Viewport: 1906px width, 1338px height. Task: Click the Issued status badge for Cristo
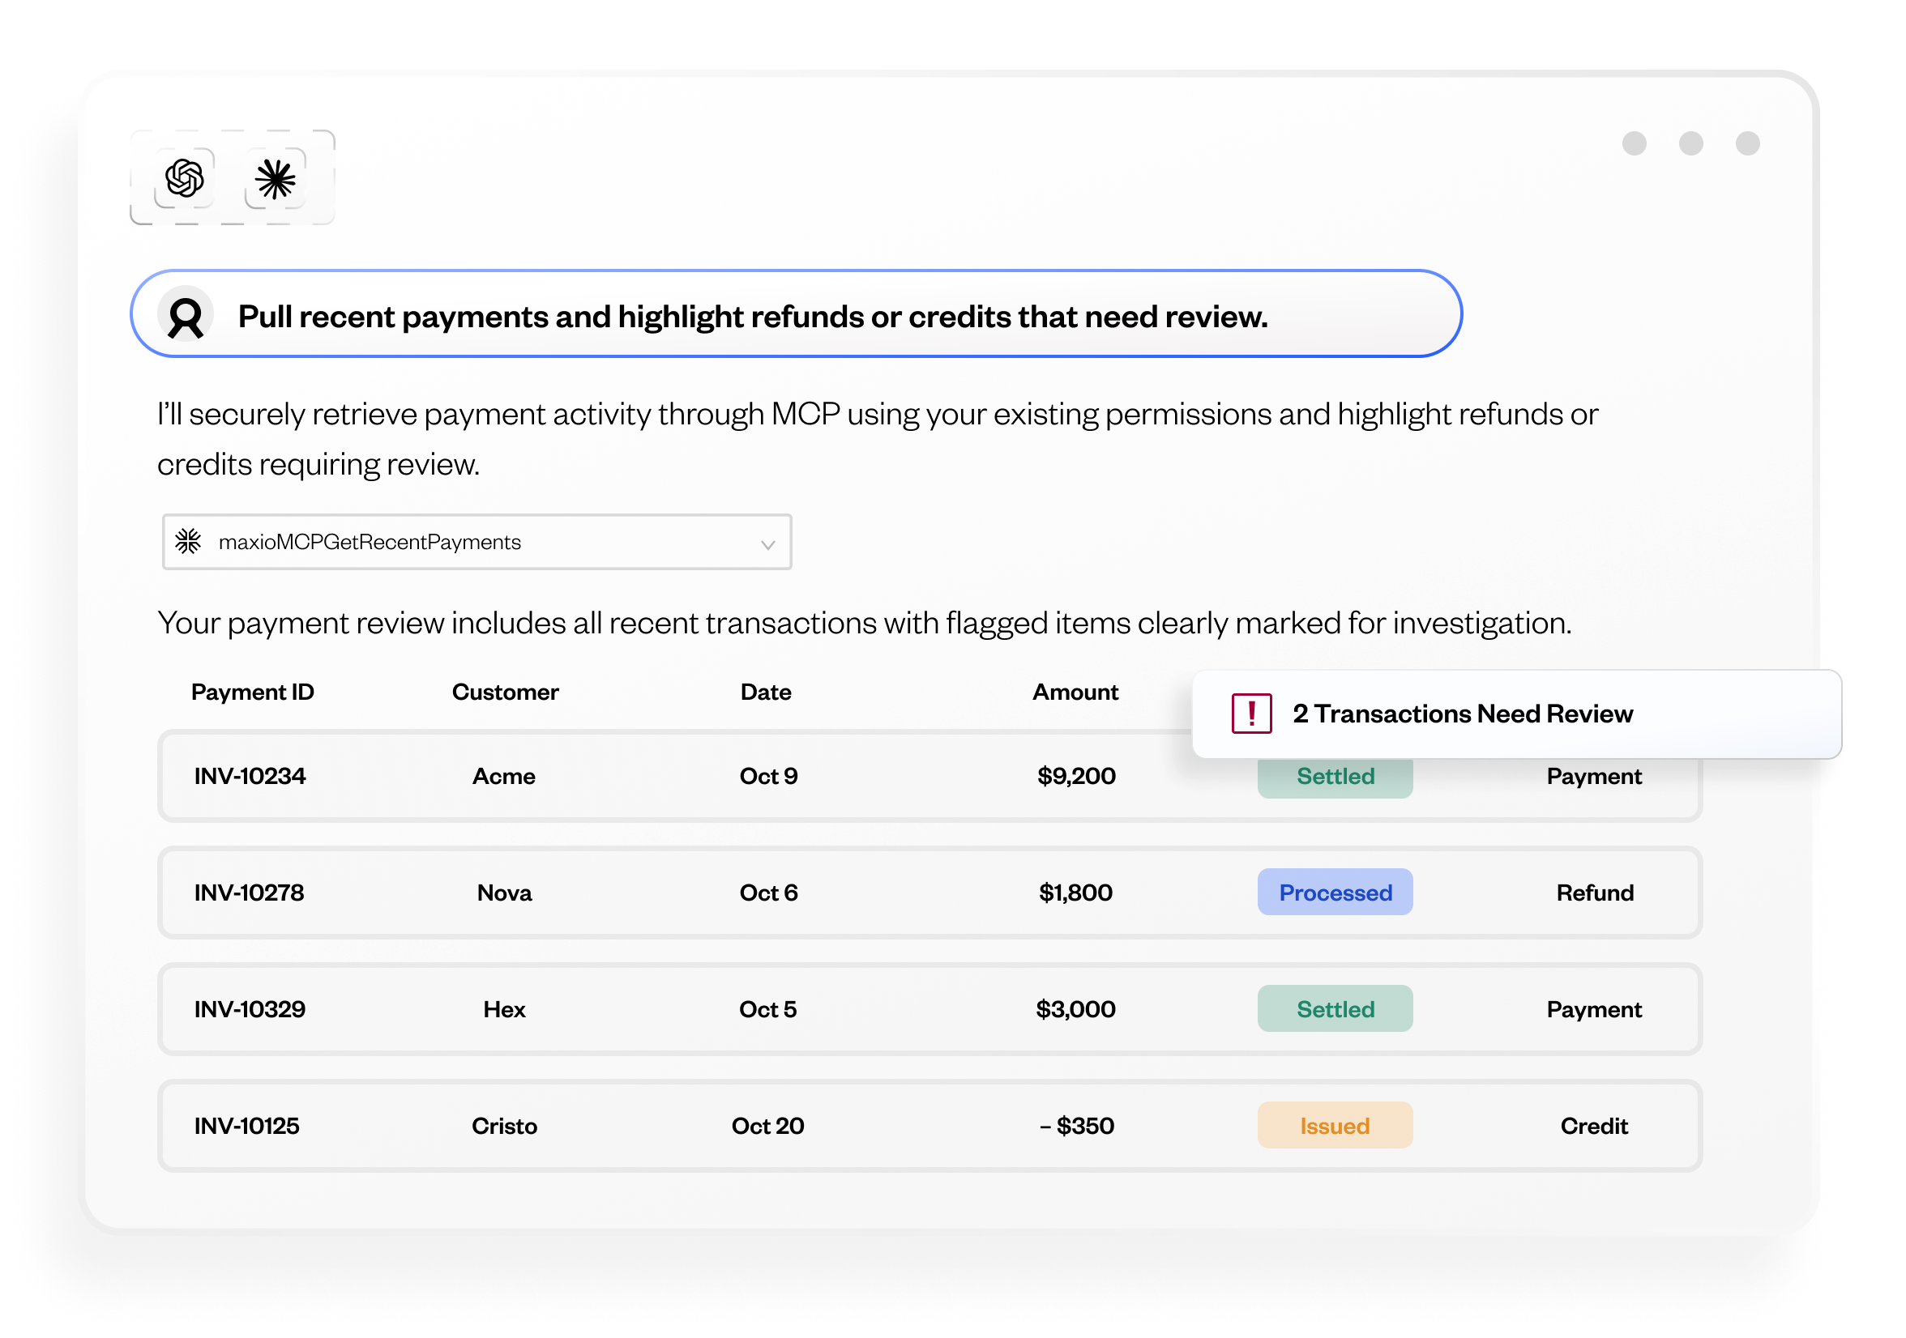pos(1334,1126)
